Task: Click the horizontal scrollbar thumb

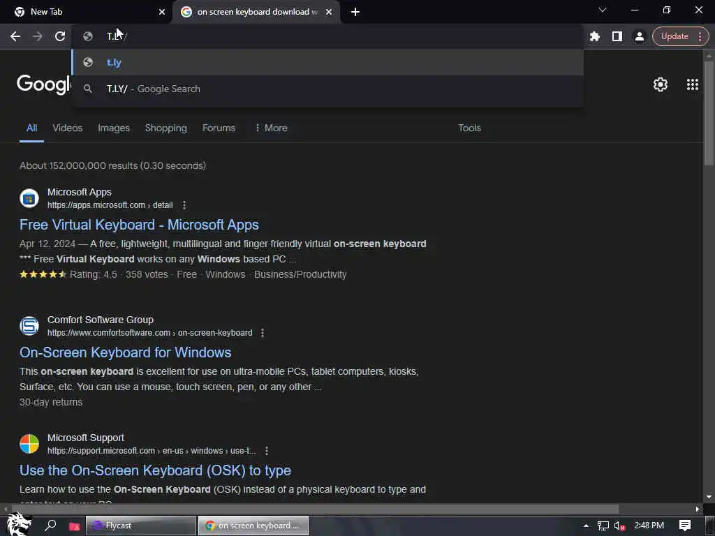Action: 315,509
